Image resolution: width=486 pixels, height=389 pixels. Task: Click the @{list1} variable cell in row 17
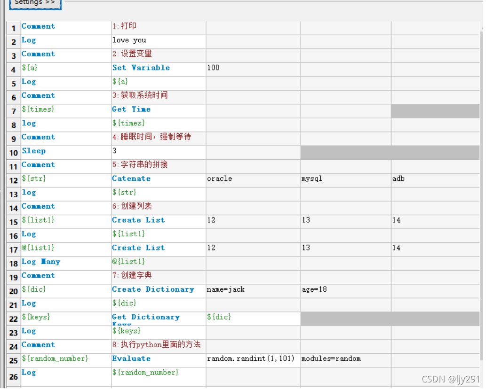(66, 249)
